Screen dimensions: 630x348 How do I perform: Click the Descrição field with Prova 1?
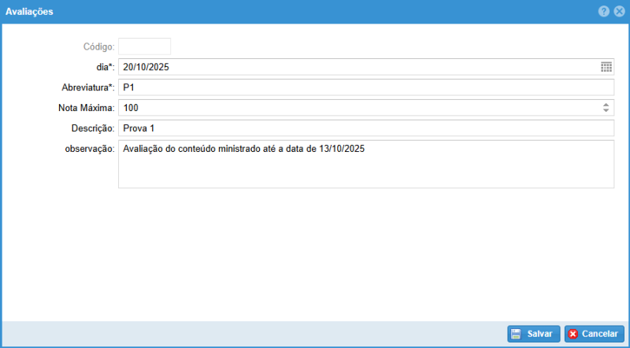pyautogui.click(x=365, y=128)
